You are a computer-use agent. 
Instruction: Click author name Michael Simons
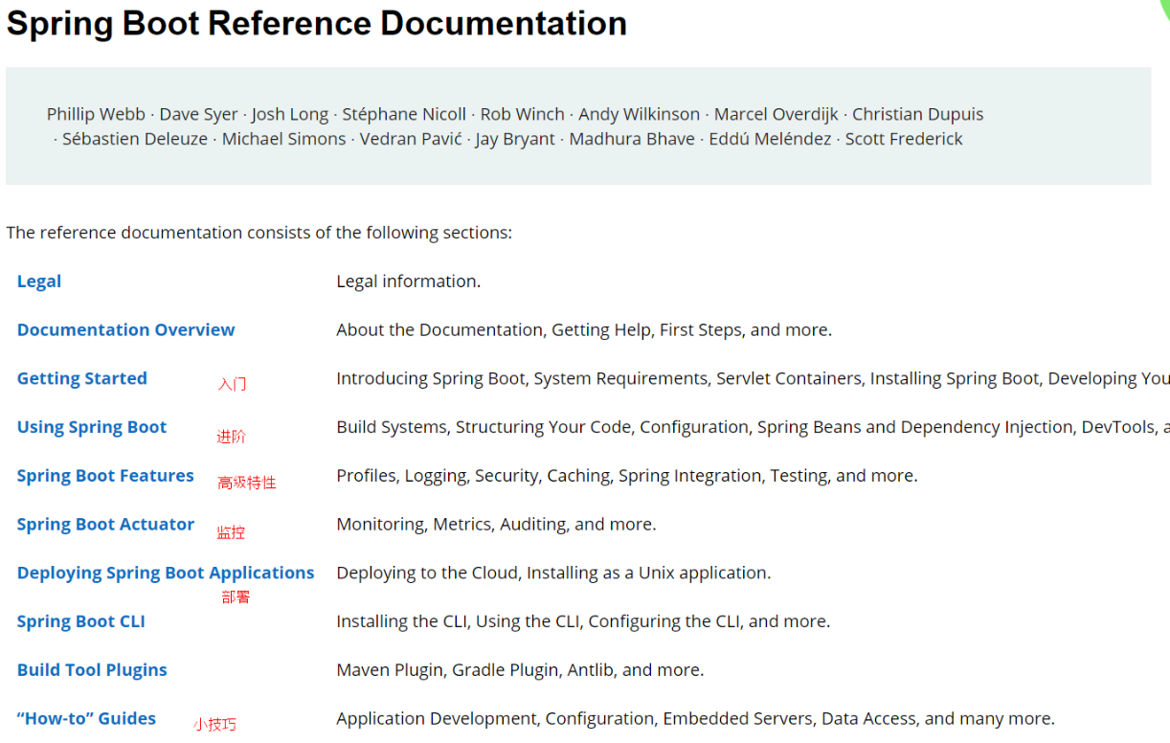pos(283,140)
